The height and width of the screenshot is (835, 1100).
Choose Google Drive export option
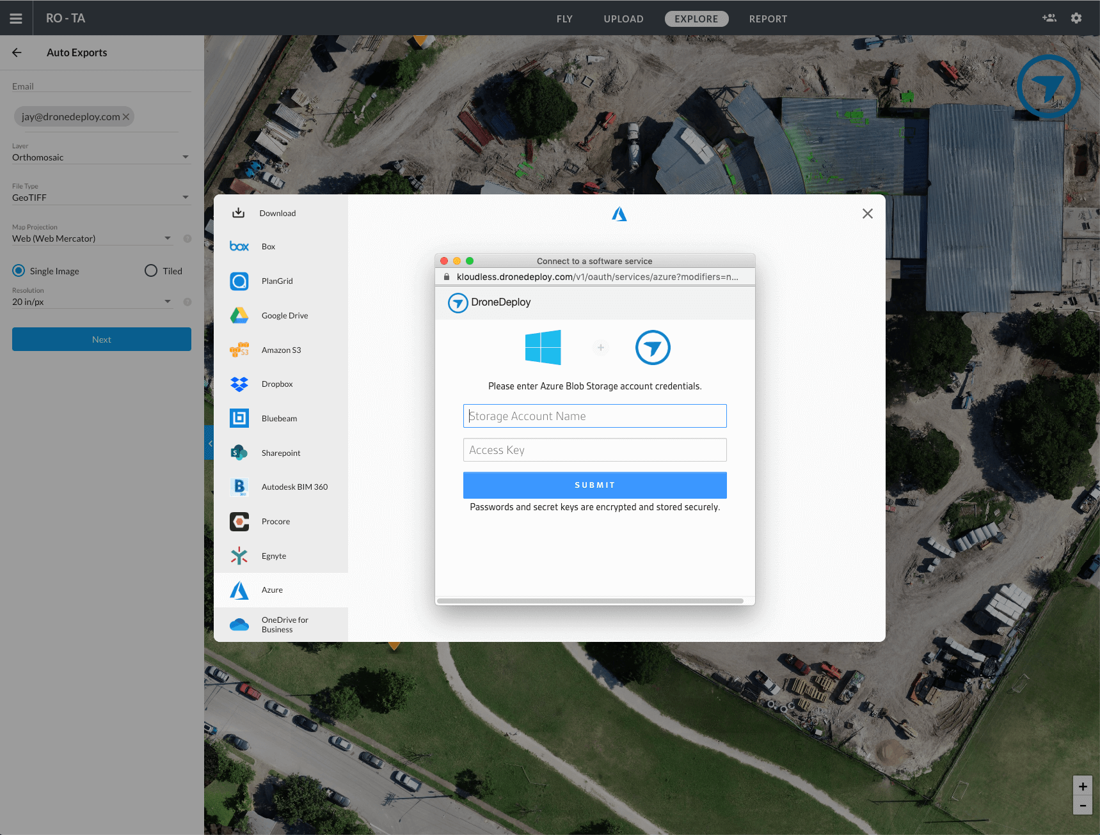(x=281, y=315)
